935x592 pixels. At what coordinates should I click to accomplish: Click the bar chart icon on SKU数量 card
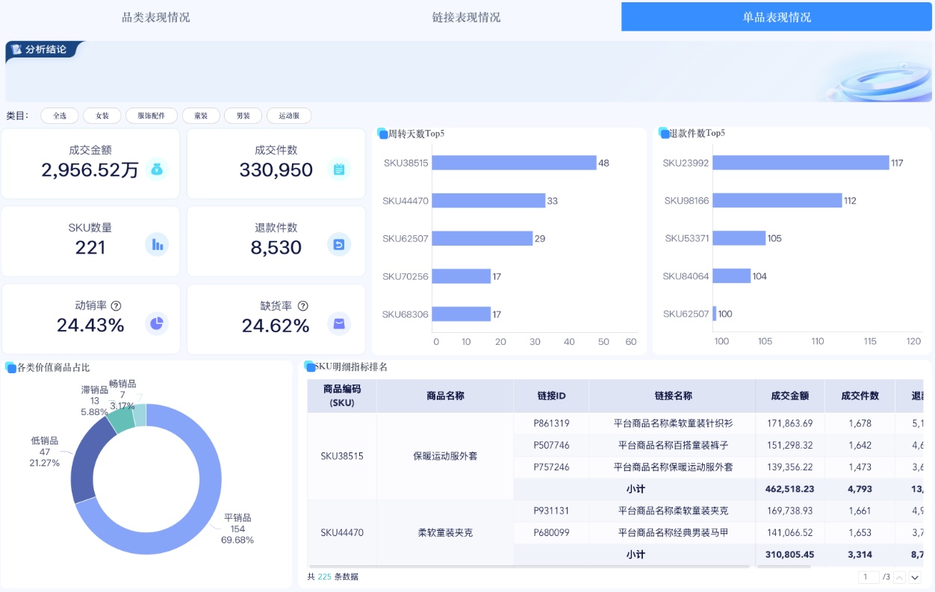click(156, 244)
